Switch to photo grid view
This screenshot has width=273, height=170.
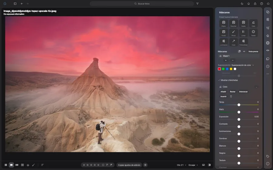pyautogui.click(x=6, y=165)
